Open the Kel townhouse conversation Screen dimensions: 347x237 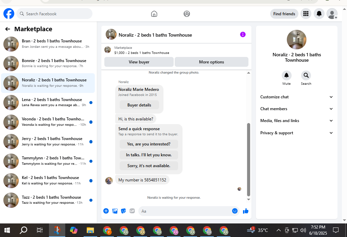click(x=48, y=181)
